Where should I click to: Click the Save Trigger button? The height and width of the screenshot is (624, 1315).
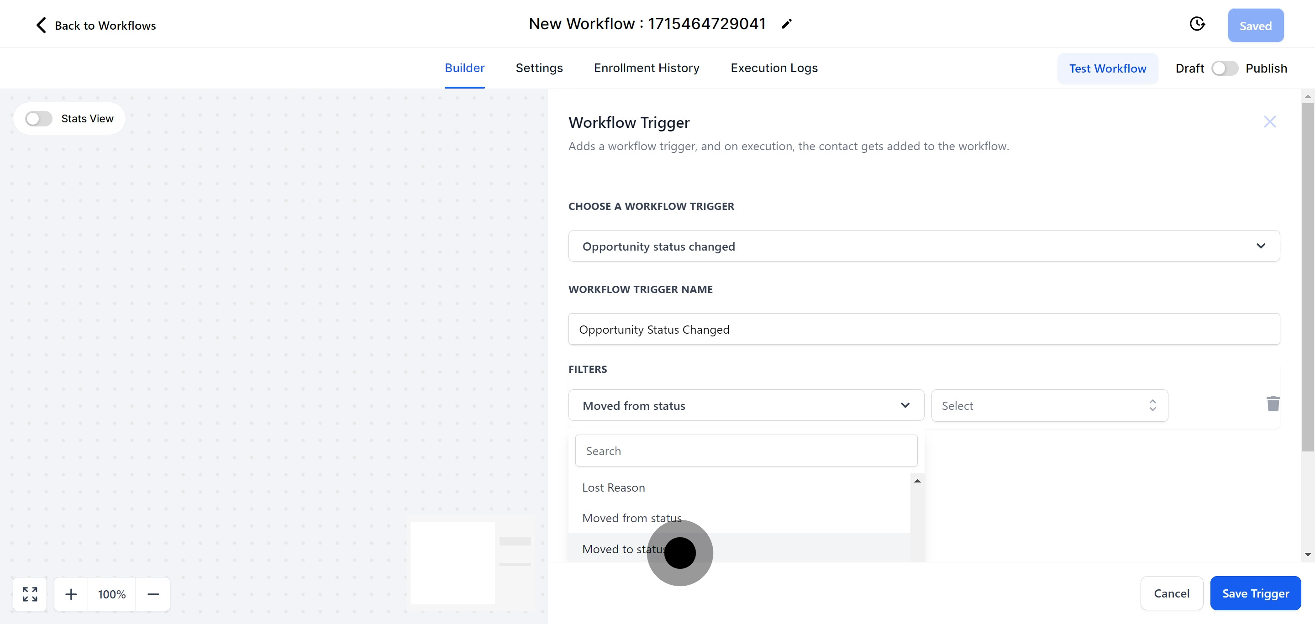[x=1255, y=593]
